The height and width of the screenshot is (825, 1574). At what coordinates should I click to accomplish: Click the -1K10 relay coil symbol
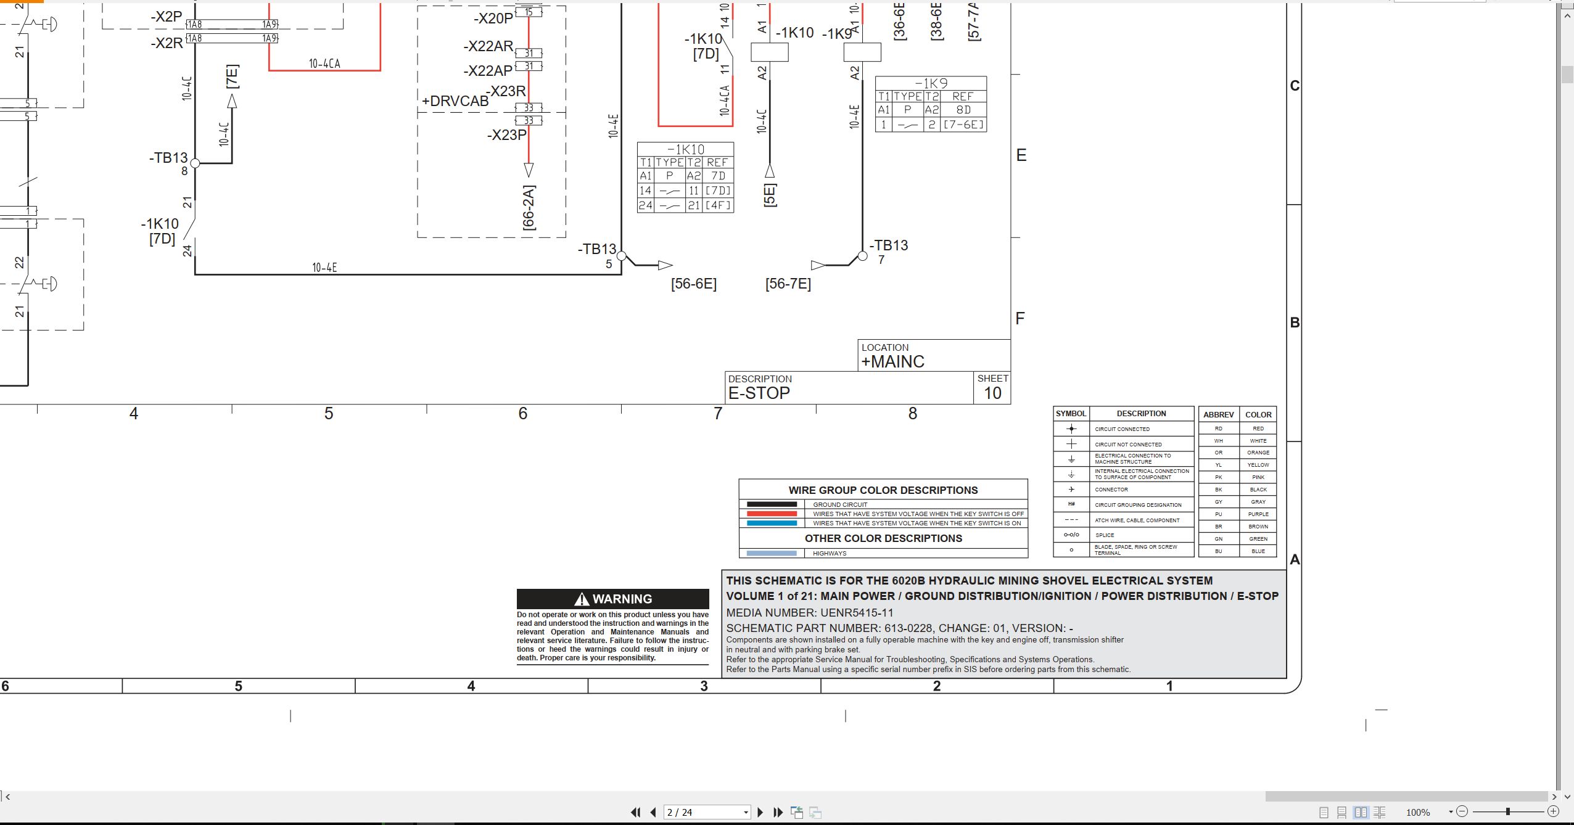point(769,52)
